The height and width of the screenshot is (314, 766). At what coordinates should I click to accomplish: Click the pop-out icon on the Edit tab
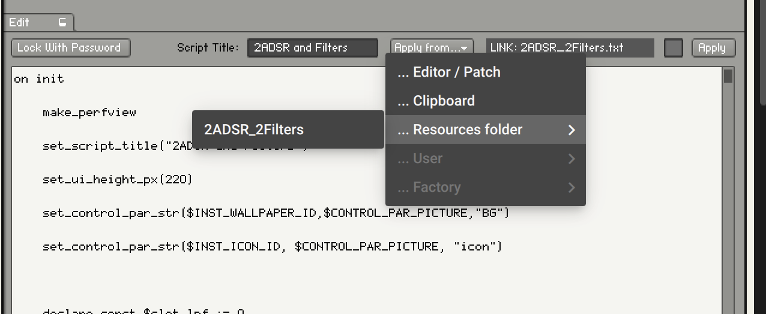coord(62,23)
